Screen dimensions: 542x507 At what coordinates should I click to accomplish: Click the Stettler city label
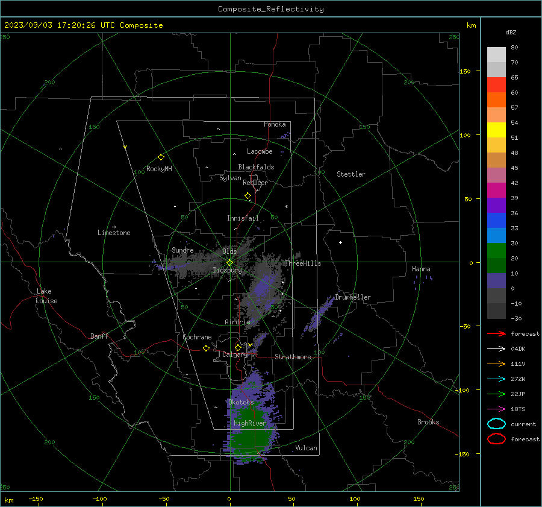(x=351, y=174)
